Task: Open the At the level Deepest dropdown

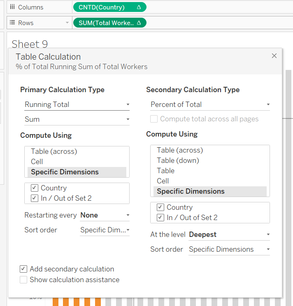Action: coord(229,234)
